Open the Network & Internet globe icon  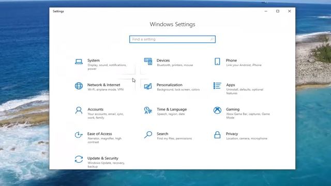[x=79, y=86]
